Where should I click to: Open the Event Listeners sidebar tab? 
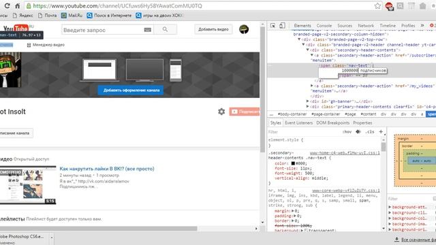click(298, 122)
